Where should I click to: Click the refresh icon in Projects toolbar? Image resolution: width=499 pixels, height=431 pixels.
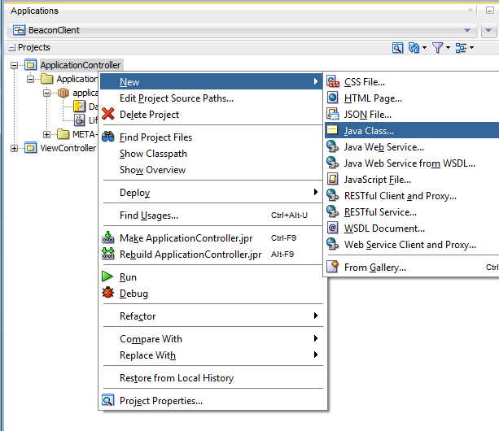(414, 48)
